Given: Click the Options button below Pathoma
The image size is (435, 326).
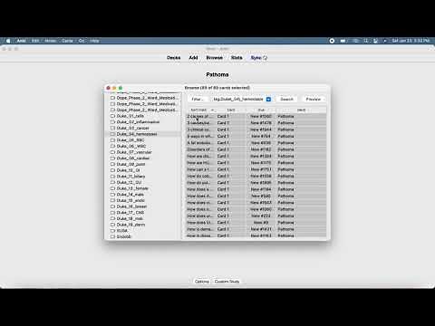Looking at the screenshot, I should click(x=202, y=282).
